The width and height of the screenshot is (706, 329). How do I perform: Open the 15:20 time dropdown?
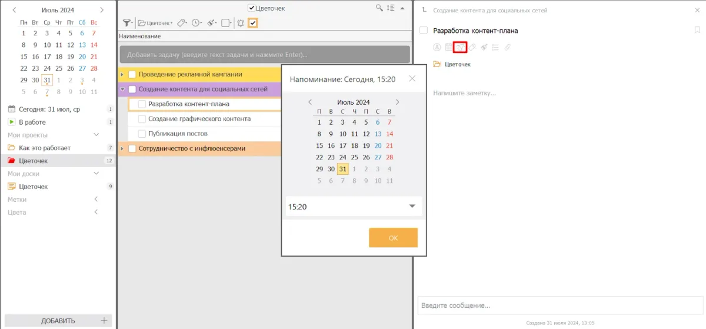(412, 207)
